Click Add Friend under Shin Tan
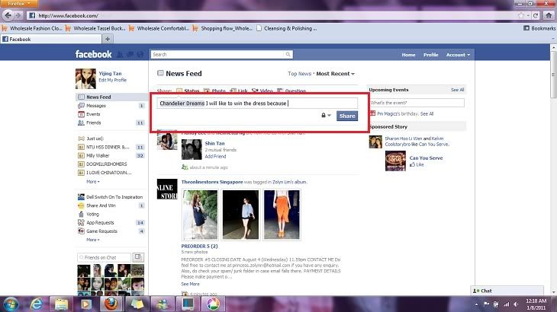The width and height of the screenshot is (557, 312). pos(215,156)
